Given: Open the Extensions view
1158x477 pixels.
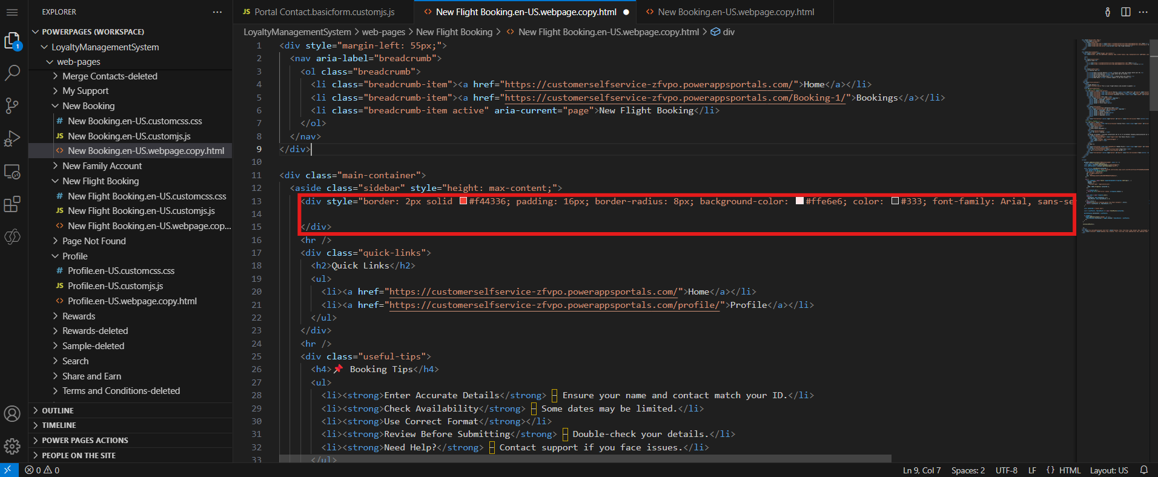Looking at the screenshot, I should coord(12,204).
